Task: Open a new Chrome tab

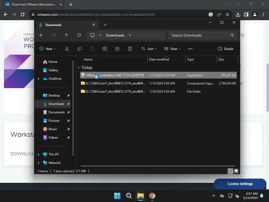Action: (x=71, y=4)
